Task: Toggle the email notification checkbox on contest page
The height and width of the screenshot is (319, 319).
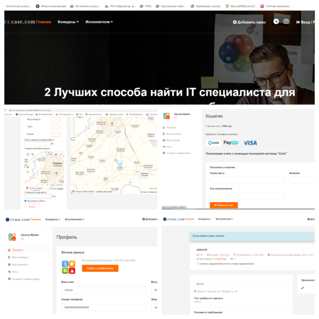Action: point(198,264)
